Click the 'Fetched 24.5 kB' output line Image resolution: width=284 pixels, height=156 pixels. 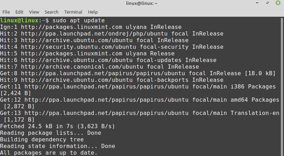pos(58,126)
